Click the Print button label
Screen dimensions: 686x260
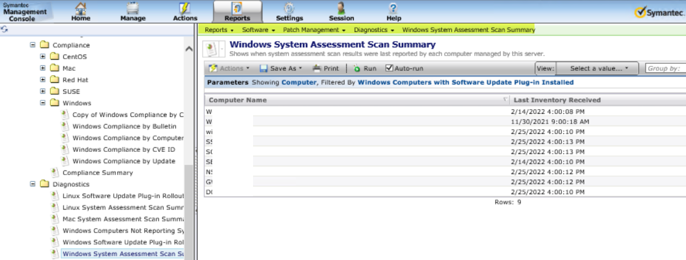(x=331, y=68)
